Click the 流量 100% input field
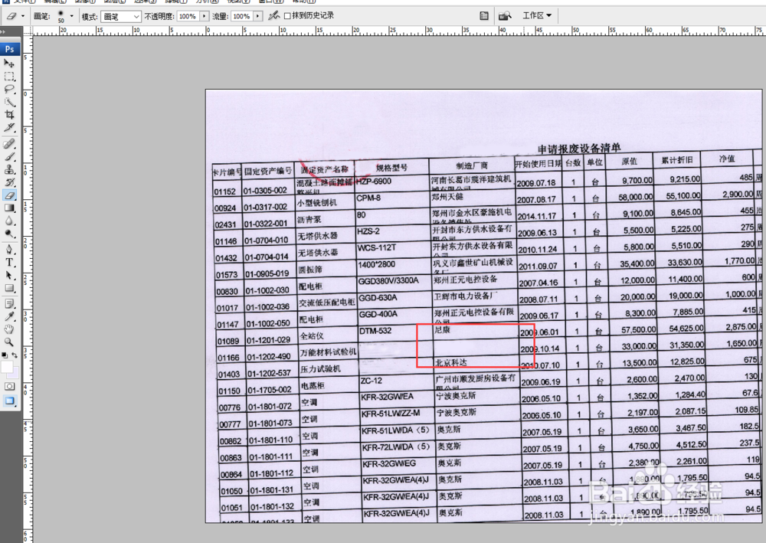The width and height of the screenshot is (766, 543). click(x=242, y=17)
